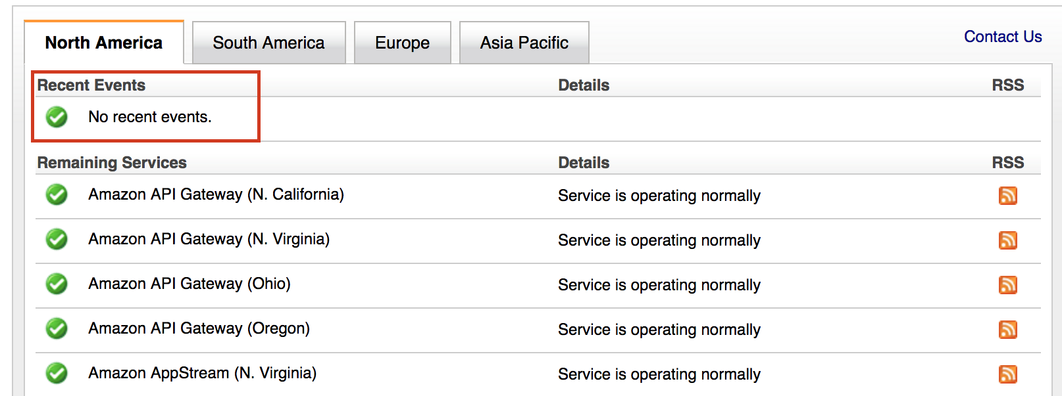
Task: Click Amazon API Gateway (N. Virginia) service name
Action: pos(209,239)
